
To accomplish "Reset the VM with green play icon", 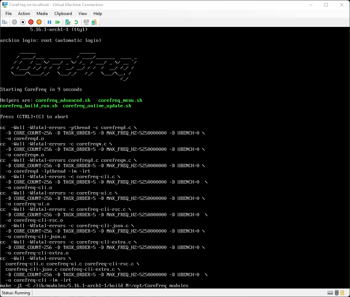I will tap(58, 22).
